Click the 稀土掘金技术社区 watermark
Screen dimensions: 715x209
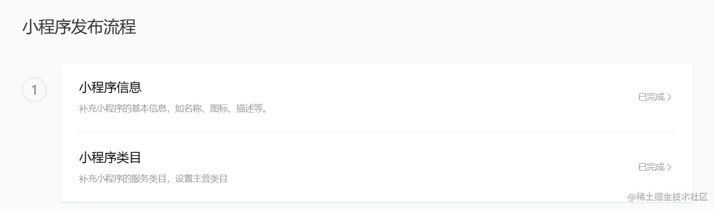pyautogui.click(x=672, y=197)
